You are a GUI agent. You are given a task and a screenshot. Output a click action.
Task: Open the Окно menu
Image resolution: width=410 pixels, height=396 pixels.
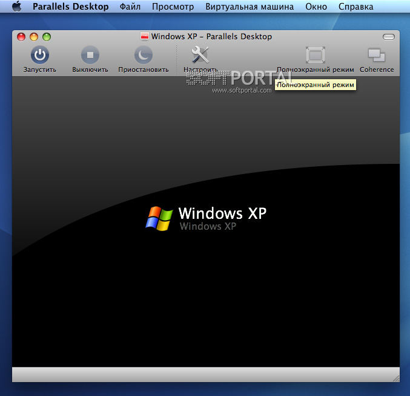[316, 7]
